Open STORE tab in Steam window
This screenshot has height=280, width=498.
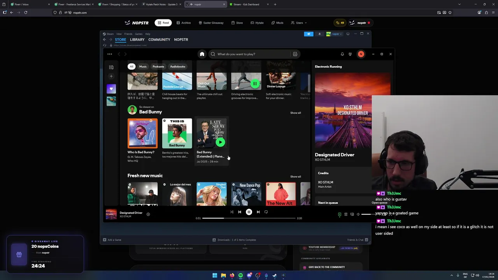[x=120, y=40]
